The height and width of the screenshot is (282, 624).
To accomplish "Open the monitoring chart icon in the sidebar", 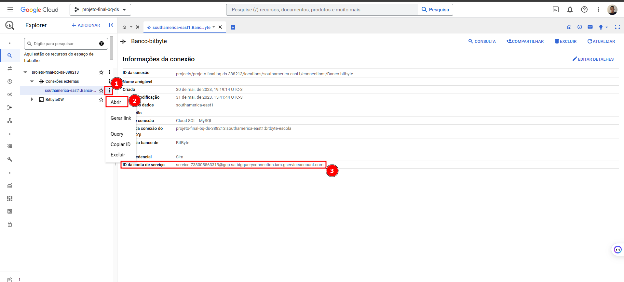I will point(10,185).
